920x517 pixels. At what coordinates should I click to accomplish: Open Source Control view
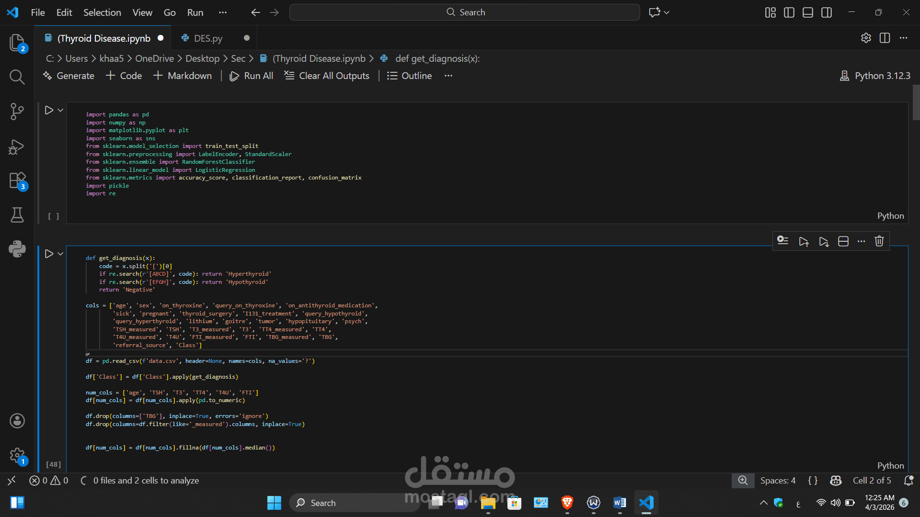(x=17, y=111)
